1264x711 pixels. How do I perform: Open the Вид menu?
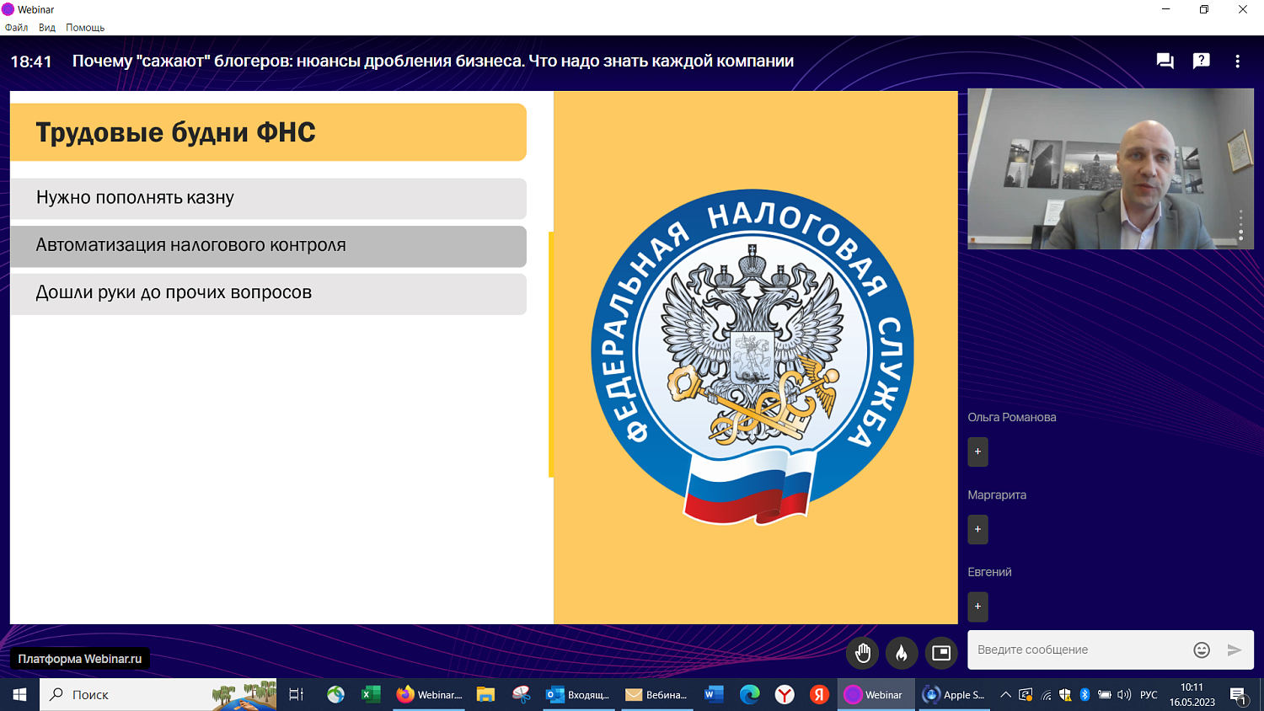click(47, 27)
